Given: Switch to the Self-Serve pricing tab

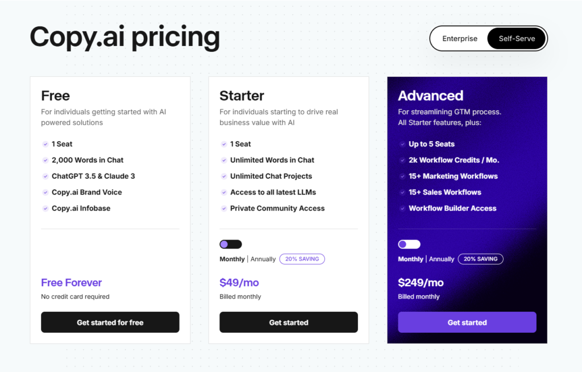Looking at the screenshot, I should 517,39.
